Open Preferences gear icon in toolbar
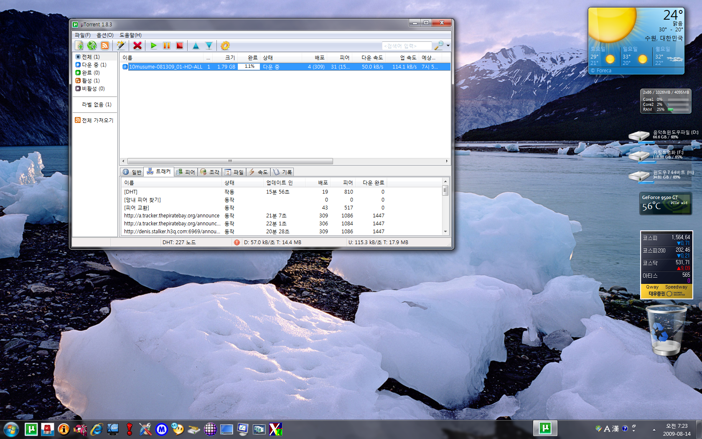702x439 pixels. [x=225, y=46]
